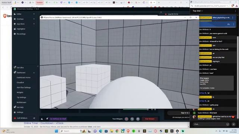Open Recordings in Streamlabs sidebar
This screenshot has height=134, width=239.
point(21,34)
